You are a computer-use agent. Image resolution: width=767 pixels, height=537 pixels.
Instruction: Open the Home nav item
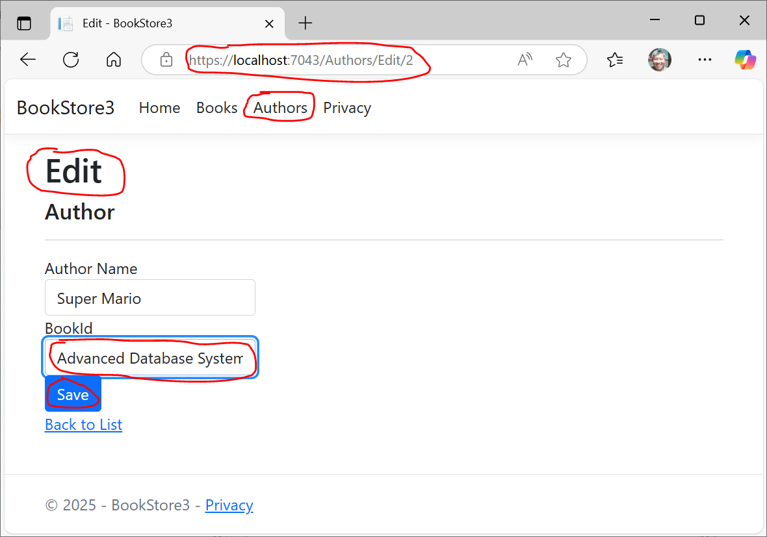tap(159, 108)
